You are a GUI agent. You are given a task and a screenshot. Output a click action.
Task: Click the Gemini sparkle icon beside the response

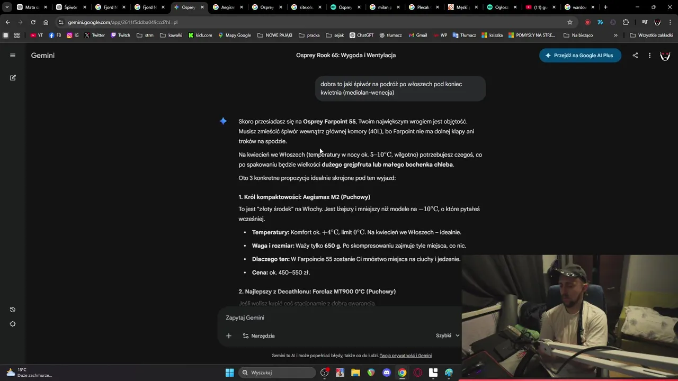(223, 121)
